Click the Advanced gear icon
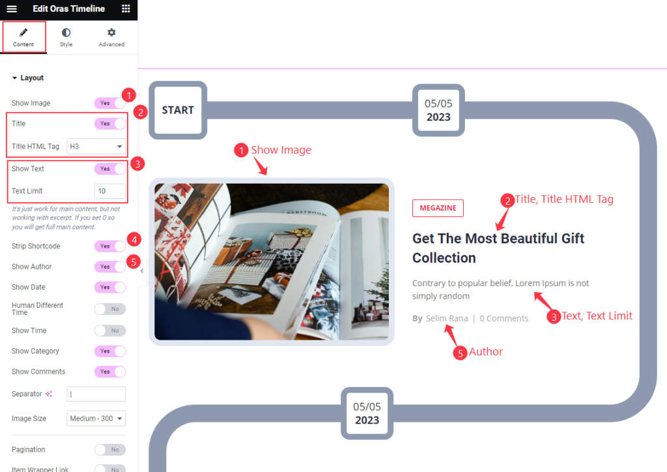This screenshot has width=667, height=472. pos(111,33)
